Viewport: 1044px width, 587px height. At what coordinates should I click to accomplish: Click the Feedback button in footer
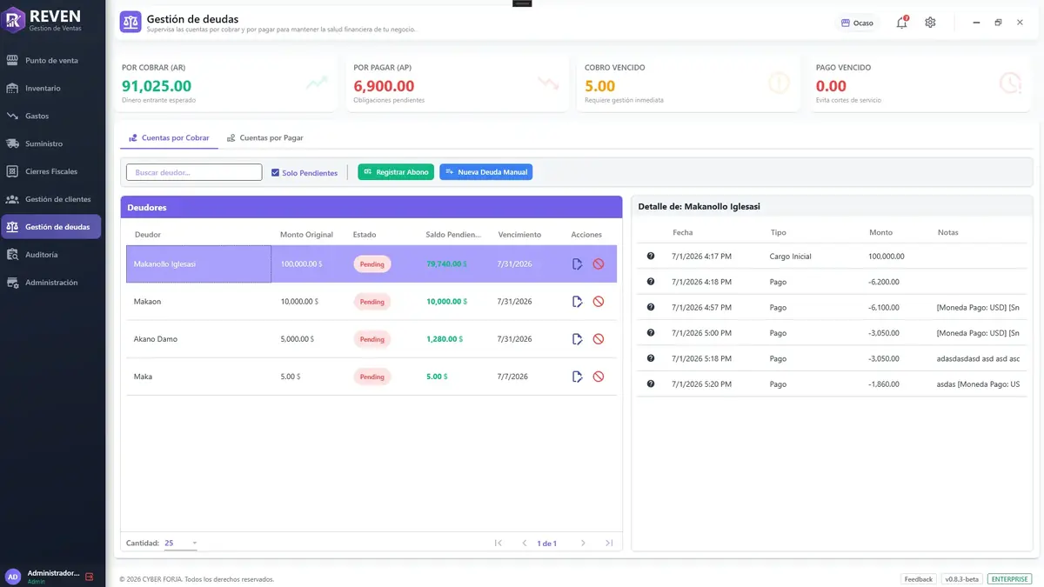point(918,579)
